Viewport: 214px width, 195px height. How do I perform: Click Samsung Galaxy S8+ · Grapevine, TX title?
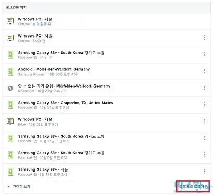tap(65, 103)
